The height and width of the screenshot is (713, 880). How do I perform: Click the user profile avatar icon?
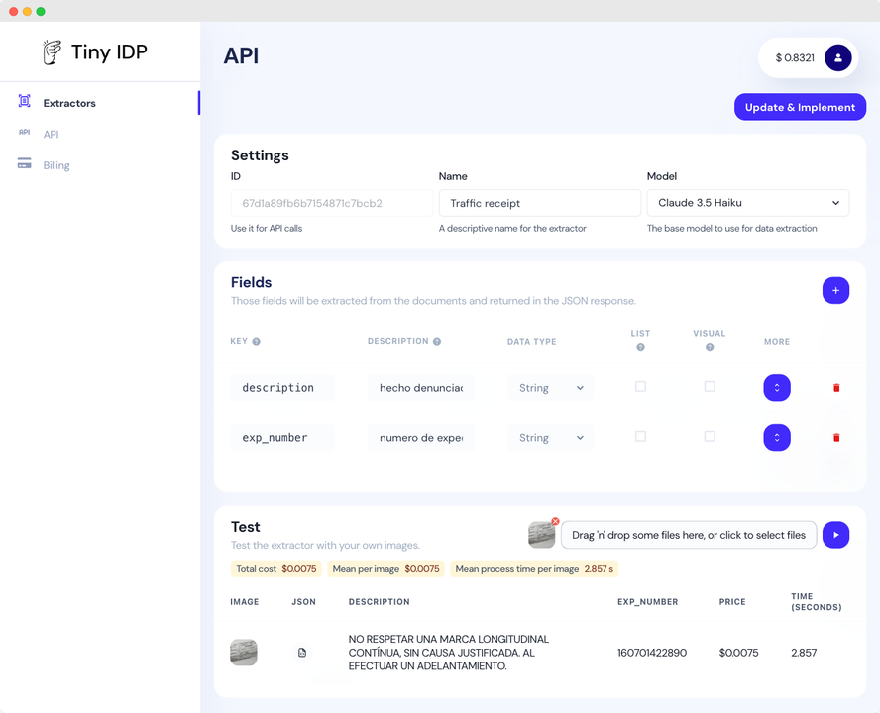coord(837,58)
